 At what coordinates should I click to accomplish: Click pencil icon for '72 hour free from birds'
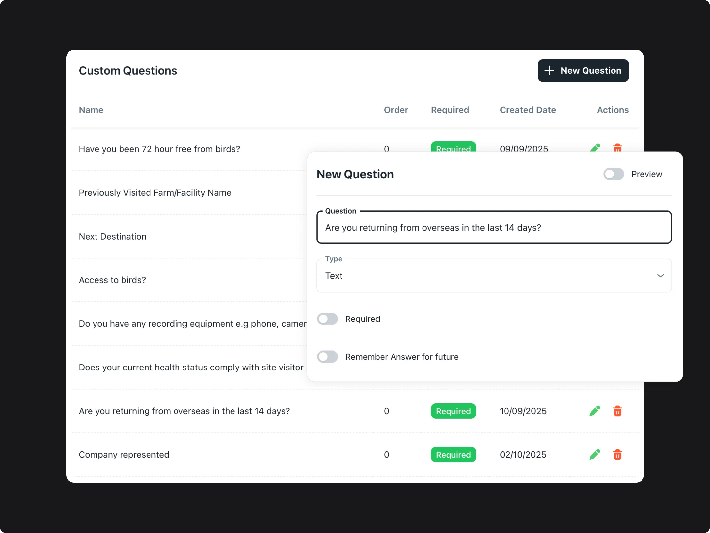[x=595, y=147]
